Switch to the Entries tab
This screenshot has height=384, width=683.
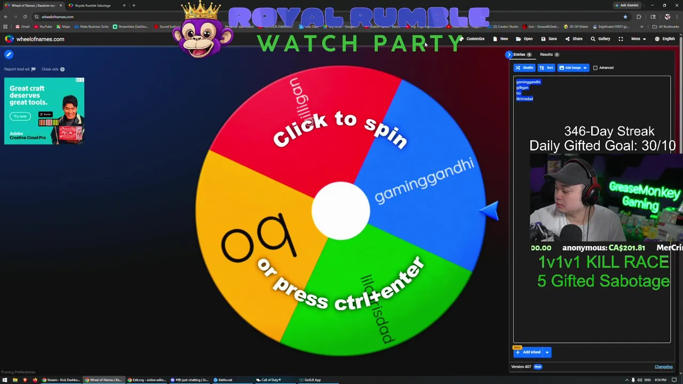click(522, 54)
